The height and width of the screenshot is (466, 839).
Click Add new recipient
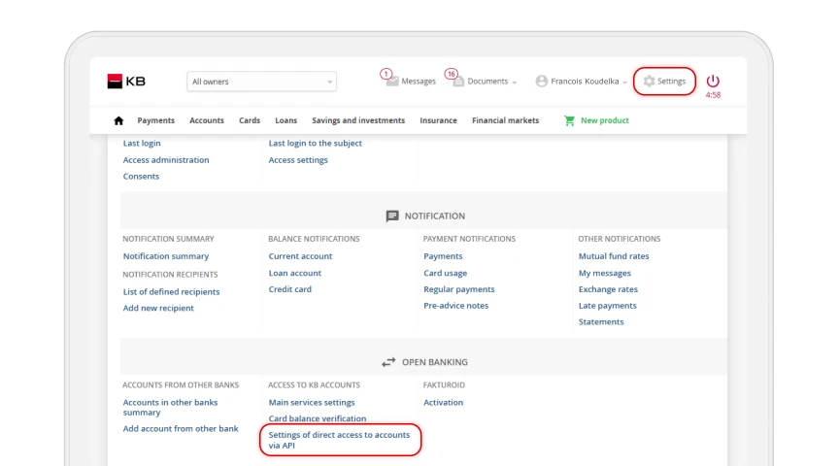click(158, 308)
